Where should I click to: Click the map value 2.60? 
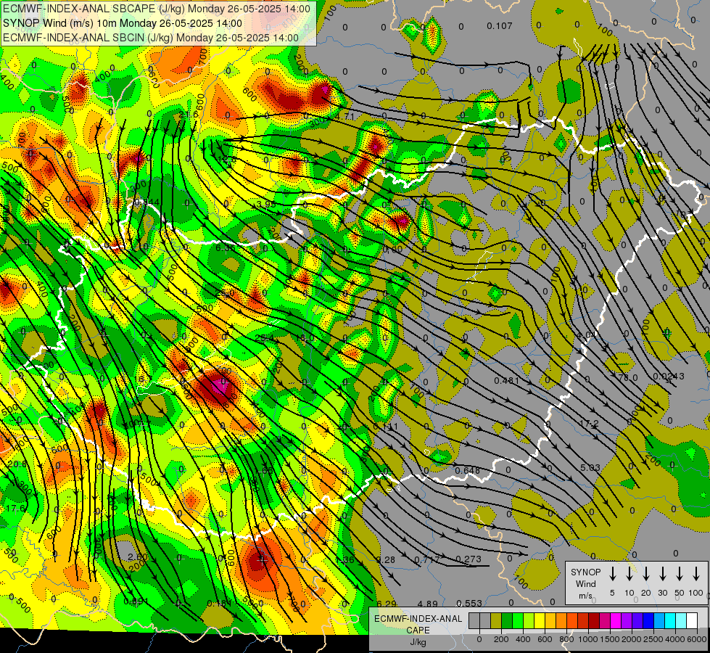coord(138,557)
